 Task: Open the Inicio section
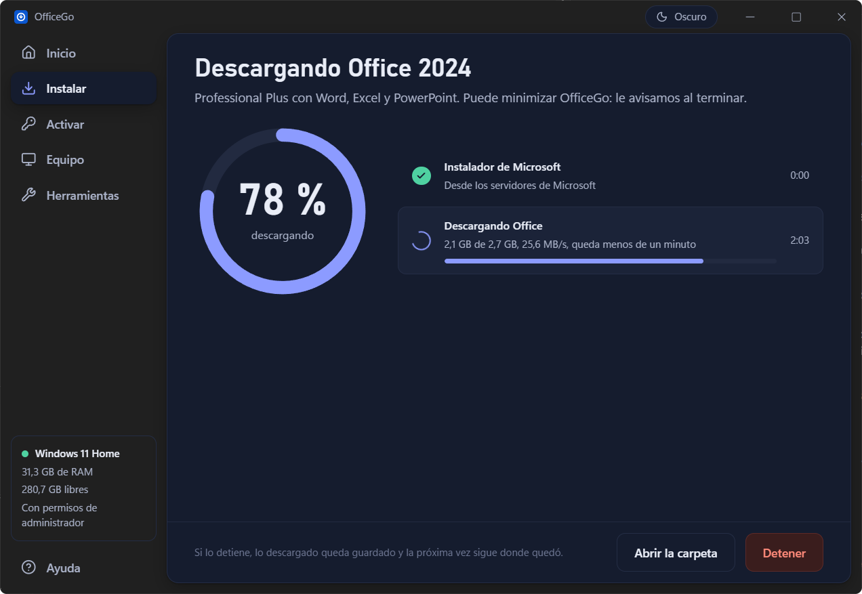(83, 53)
